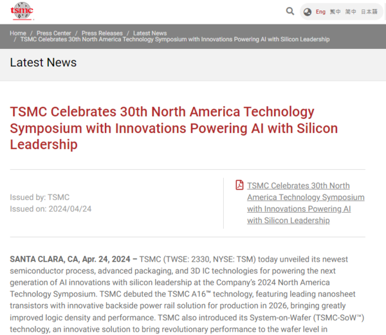
Task: Switch language to 简中
Action: [351, 12]
